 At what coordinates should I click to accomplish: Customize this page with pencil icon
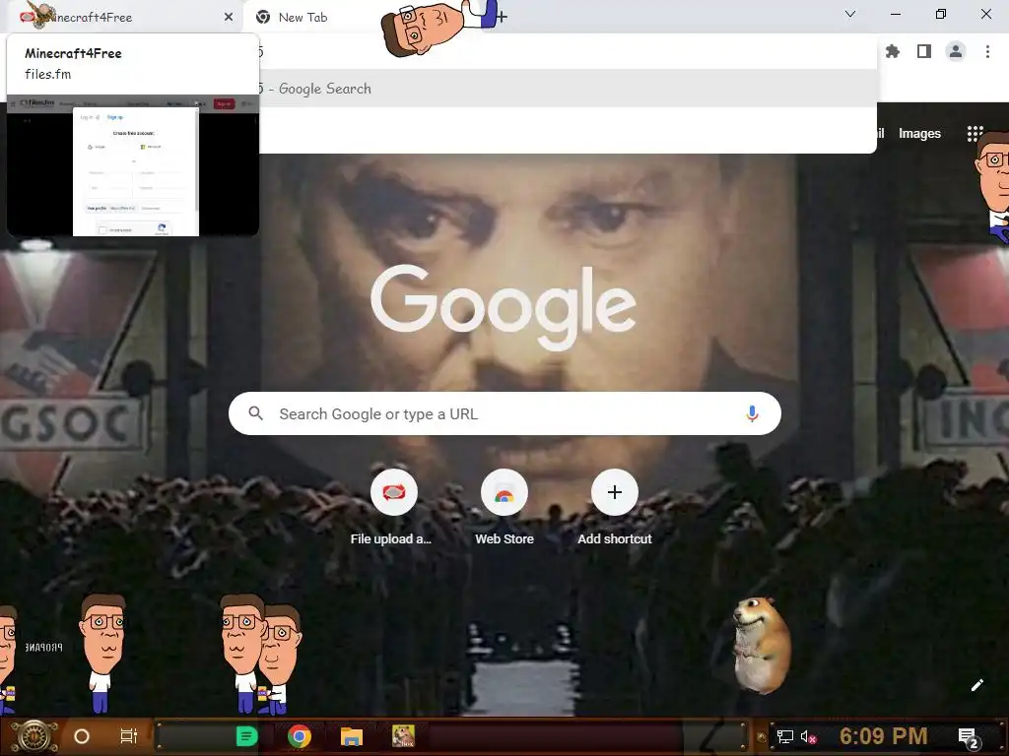coord(976,685)
